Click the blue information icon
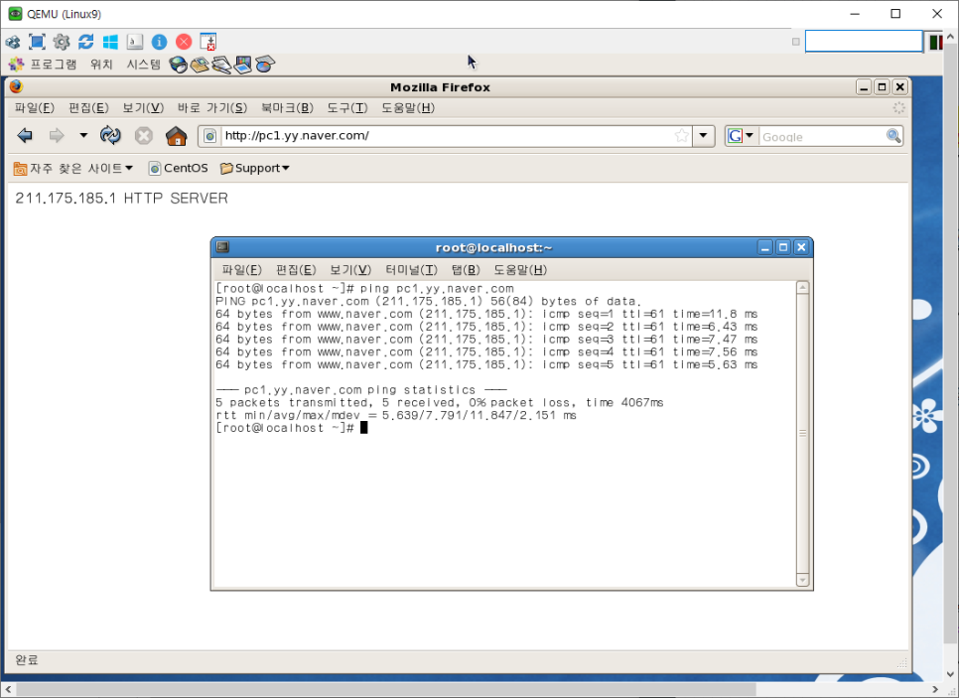Screen dimensions: 959x698 click(159, 42)
